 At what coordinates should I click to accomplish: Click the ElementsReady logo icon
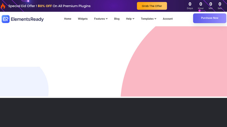5,19
